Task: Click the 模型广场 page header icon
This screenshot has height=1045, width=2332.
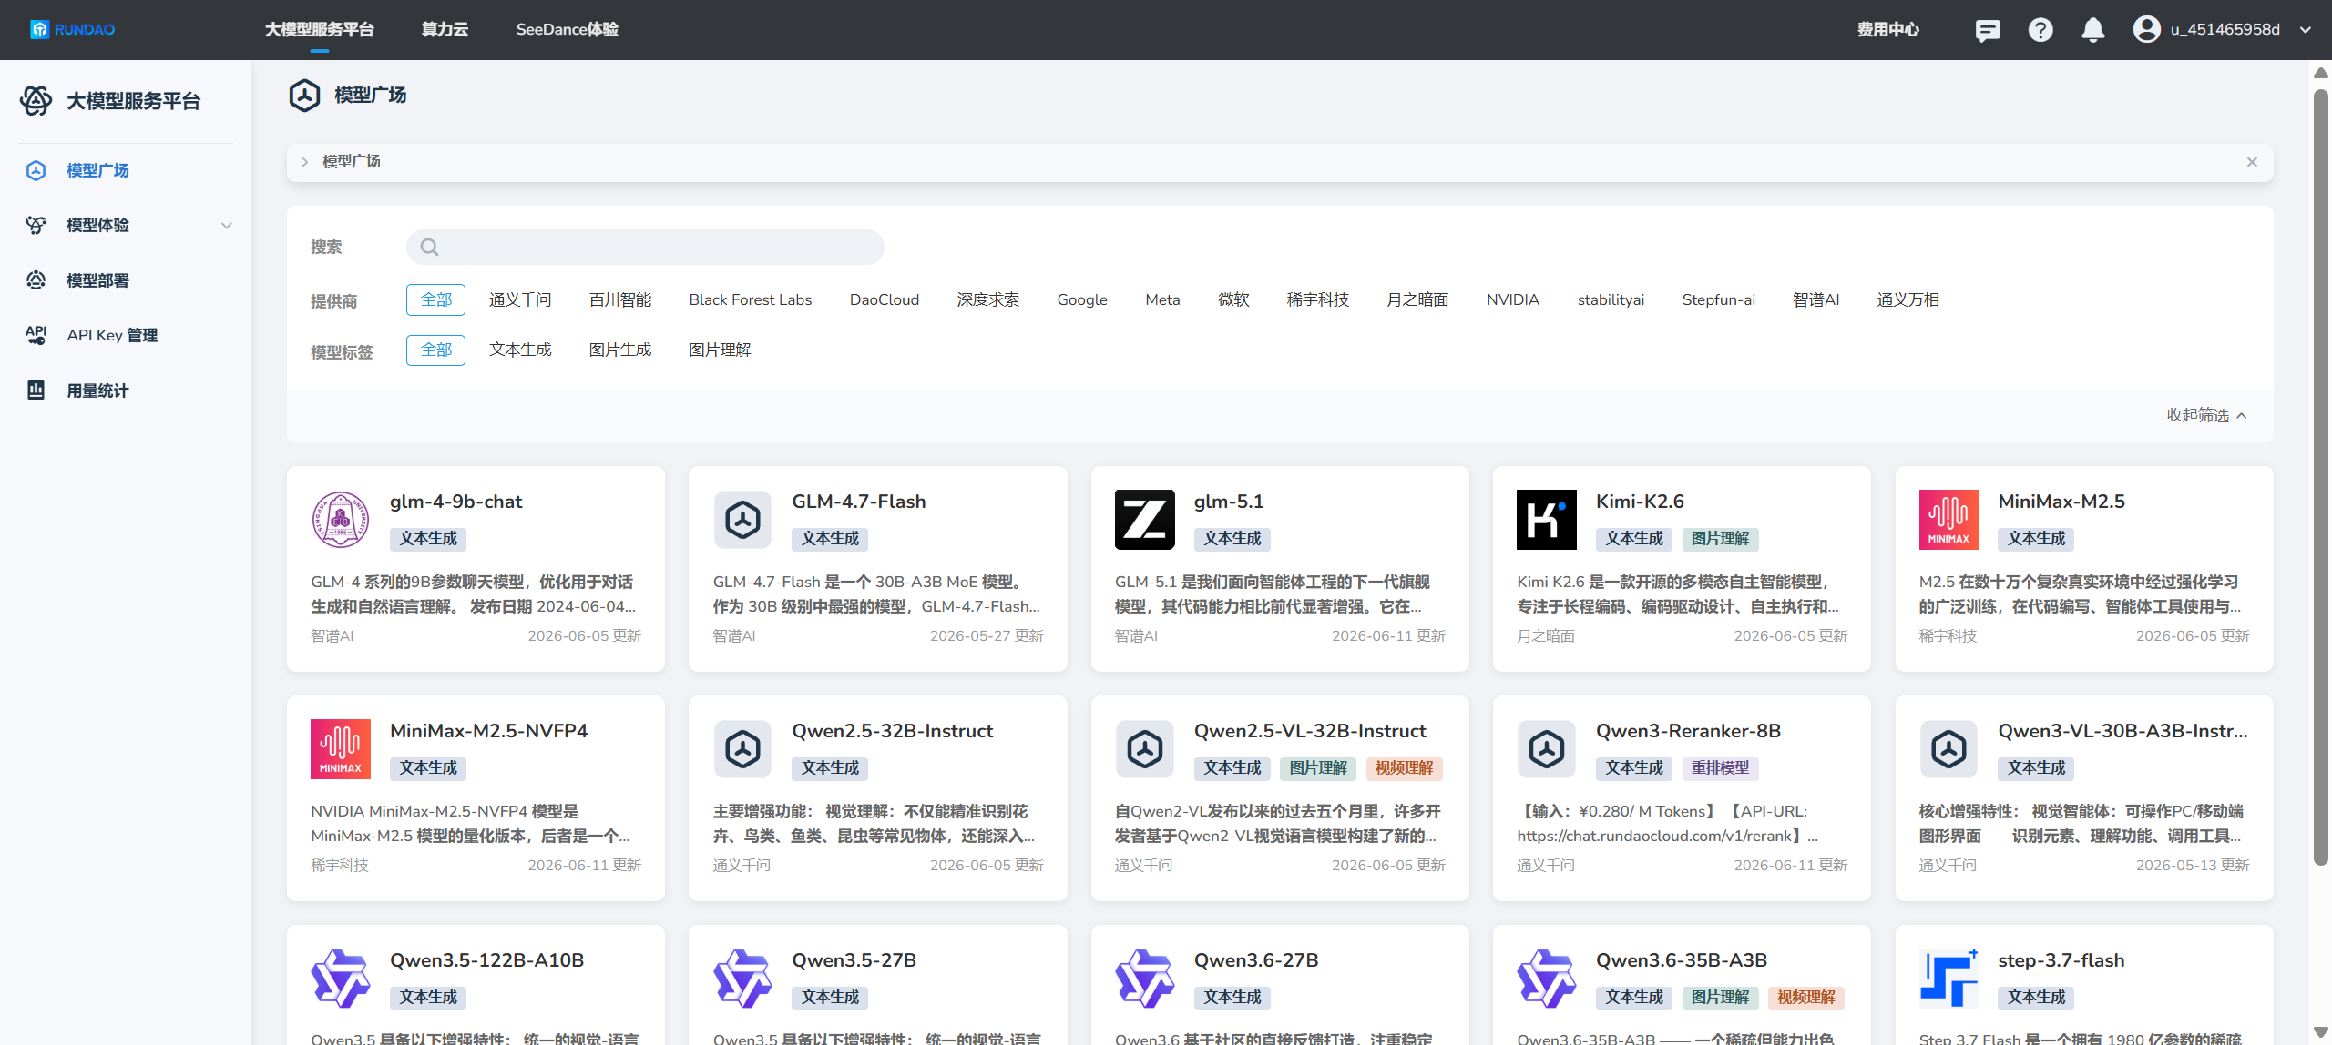Action: (x=304, y=95)
